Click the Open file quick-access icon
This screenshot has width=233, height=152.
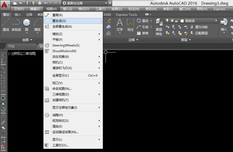(x=21, y=3)
